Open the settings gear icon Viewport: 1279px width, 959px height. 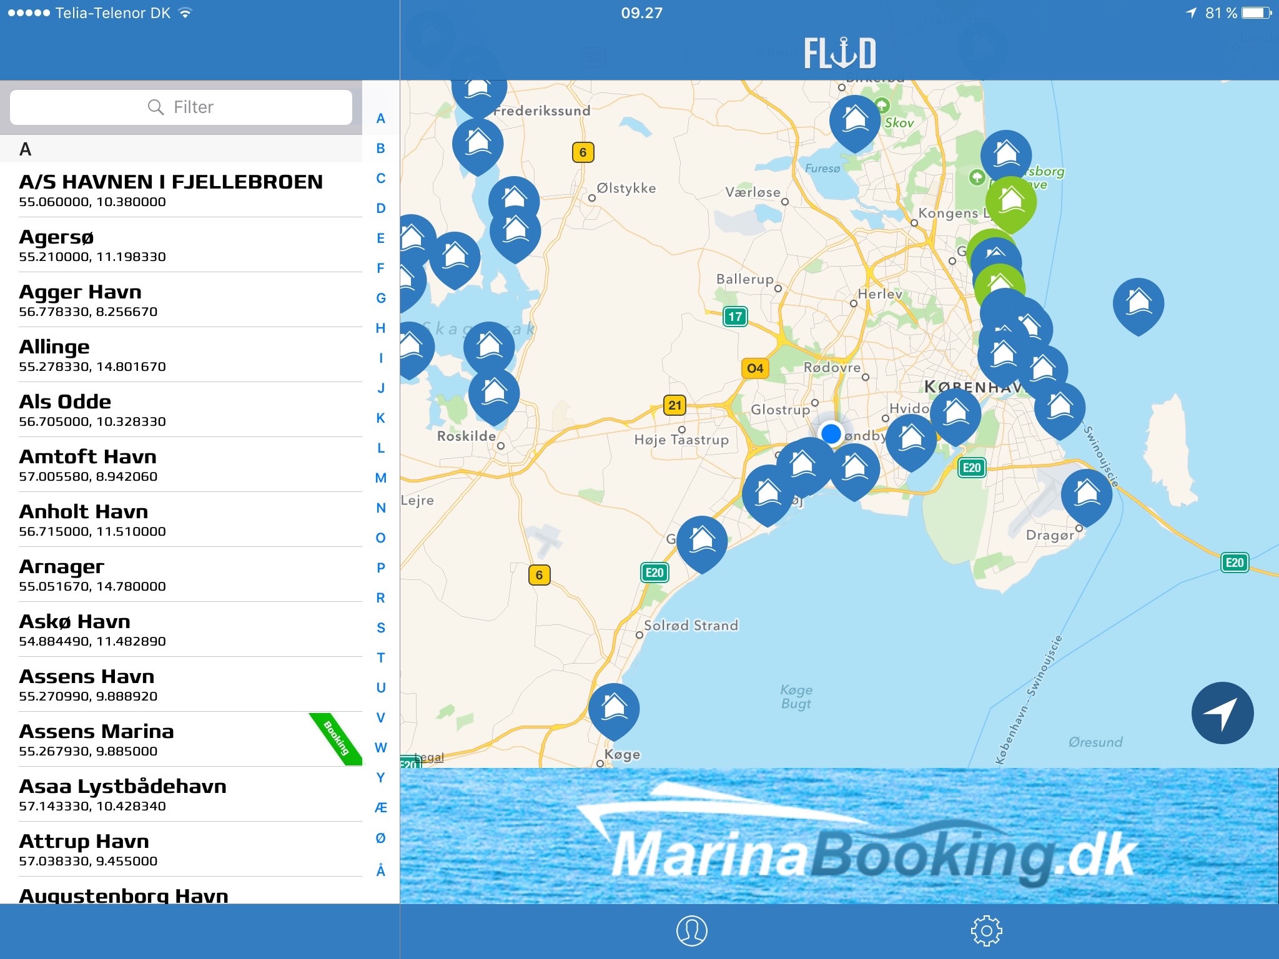[986, 931]
